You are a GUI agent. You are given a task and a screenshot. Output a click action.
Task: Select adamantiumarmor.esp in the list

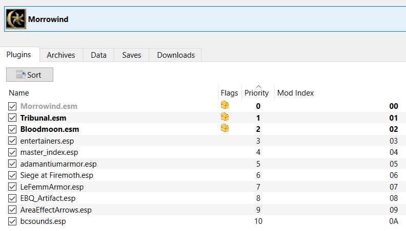pyautogui.click(x=58, y=164)
